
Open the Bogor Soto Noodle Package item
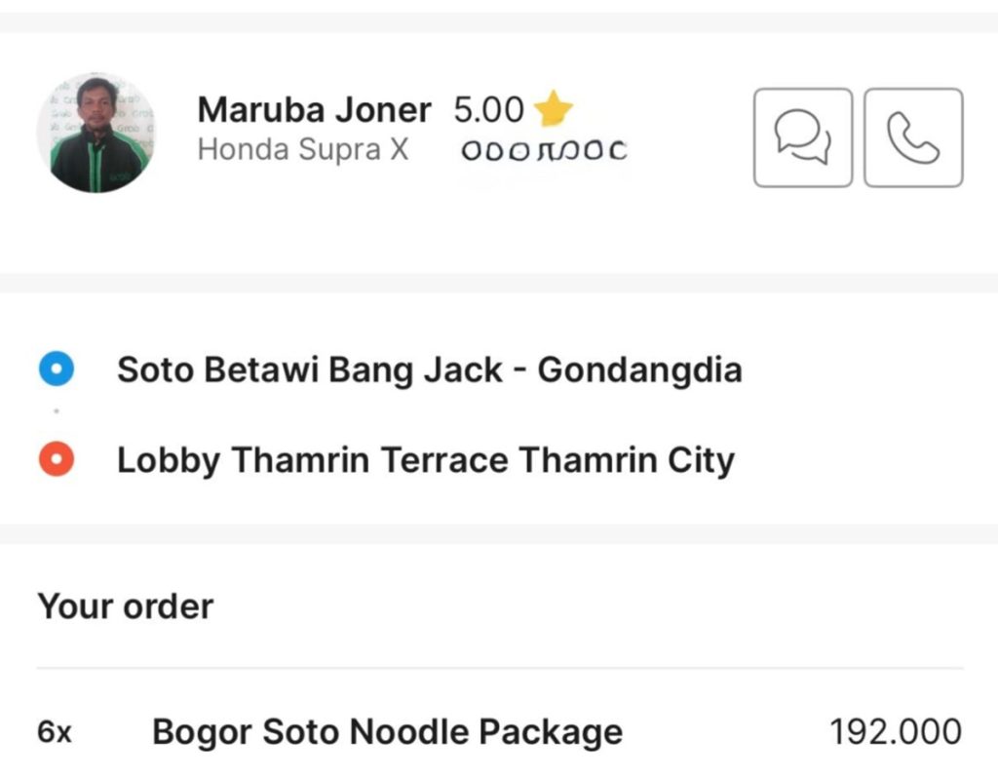[x=387, y=731]
